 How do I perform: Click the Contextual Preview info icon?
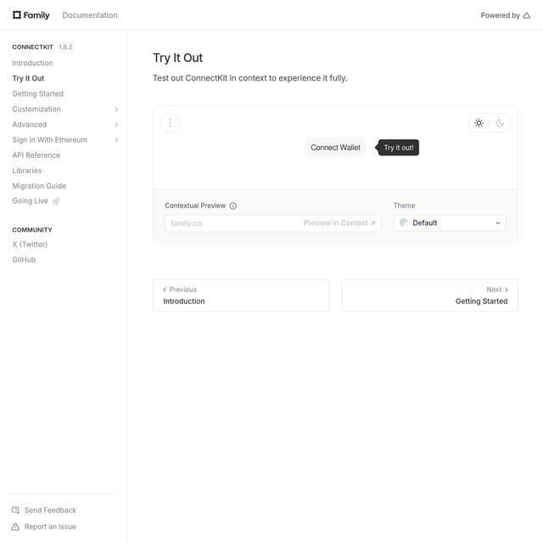[x=233, y=206]
